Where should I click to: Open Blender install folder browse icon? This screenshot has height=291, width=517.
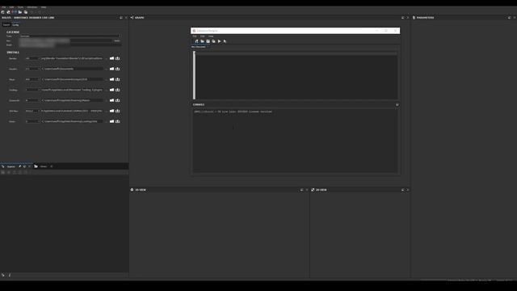tap(111, 58)
